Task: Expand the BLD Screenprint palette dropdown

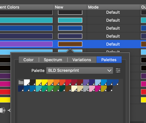Action: (79, 70)
